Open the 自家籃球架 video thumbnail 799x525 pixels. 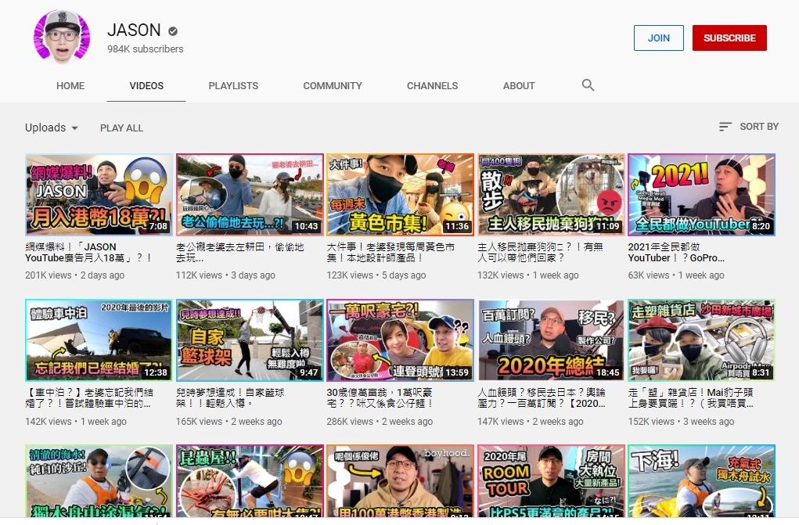tap(250, 340)
